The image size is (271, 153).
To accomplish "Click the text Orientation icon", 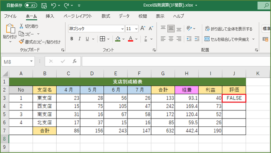I will tap(189, 28).
